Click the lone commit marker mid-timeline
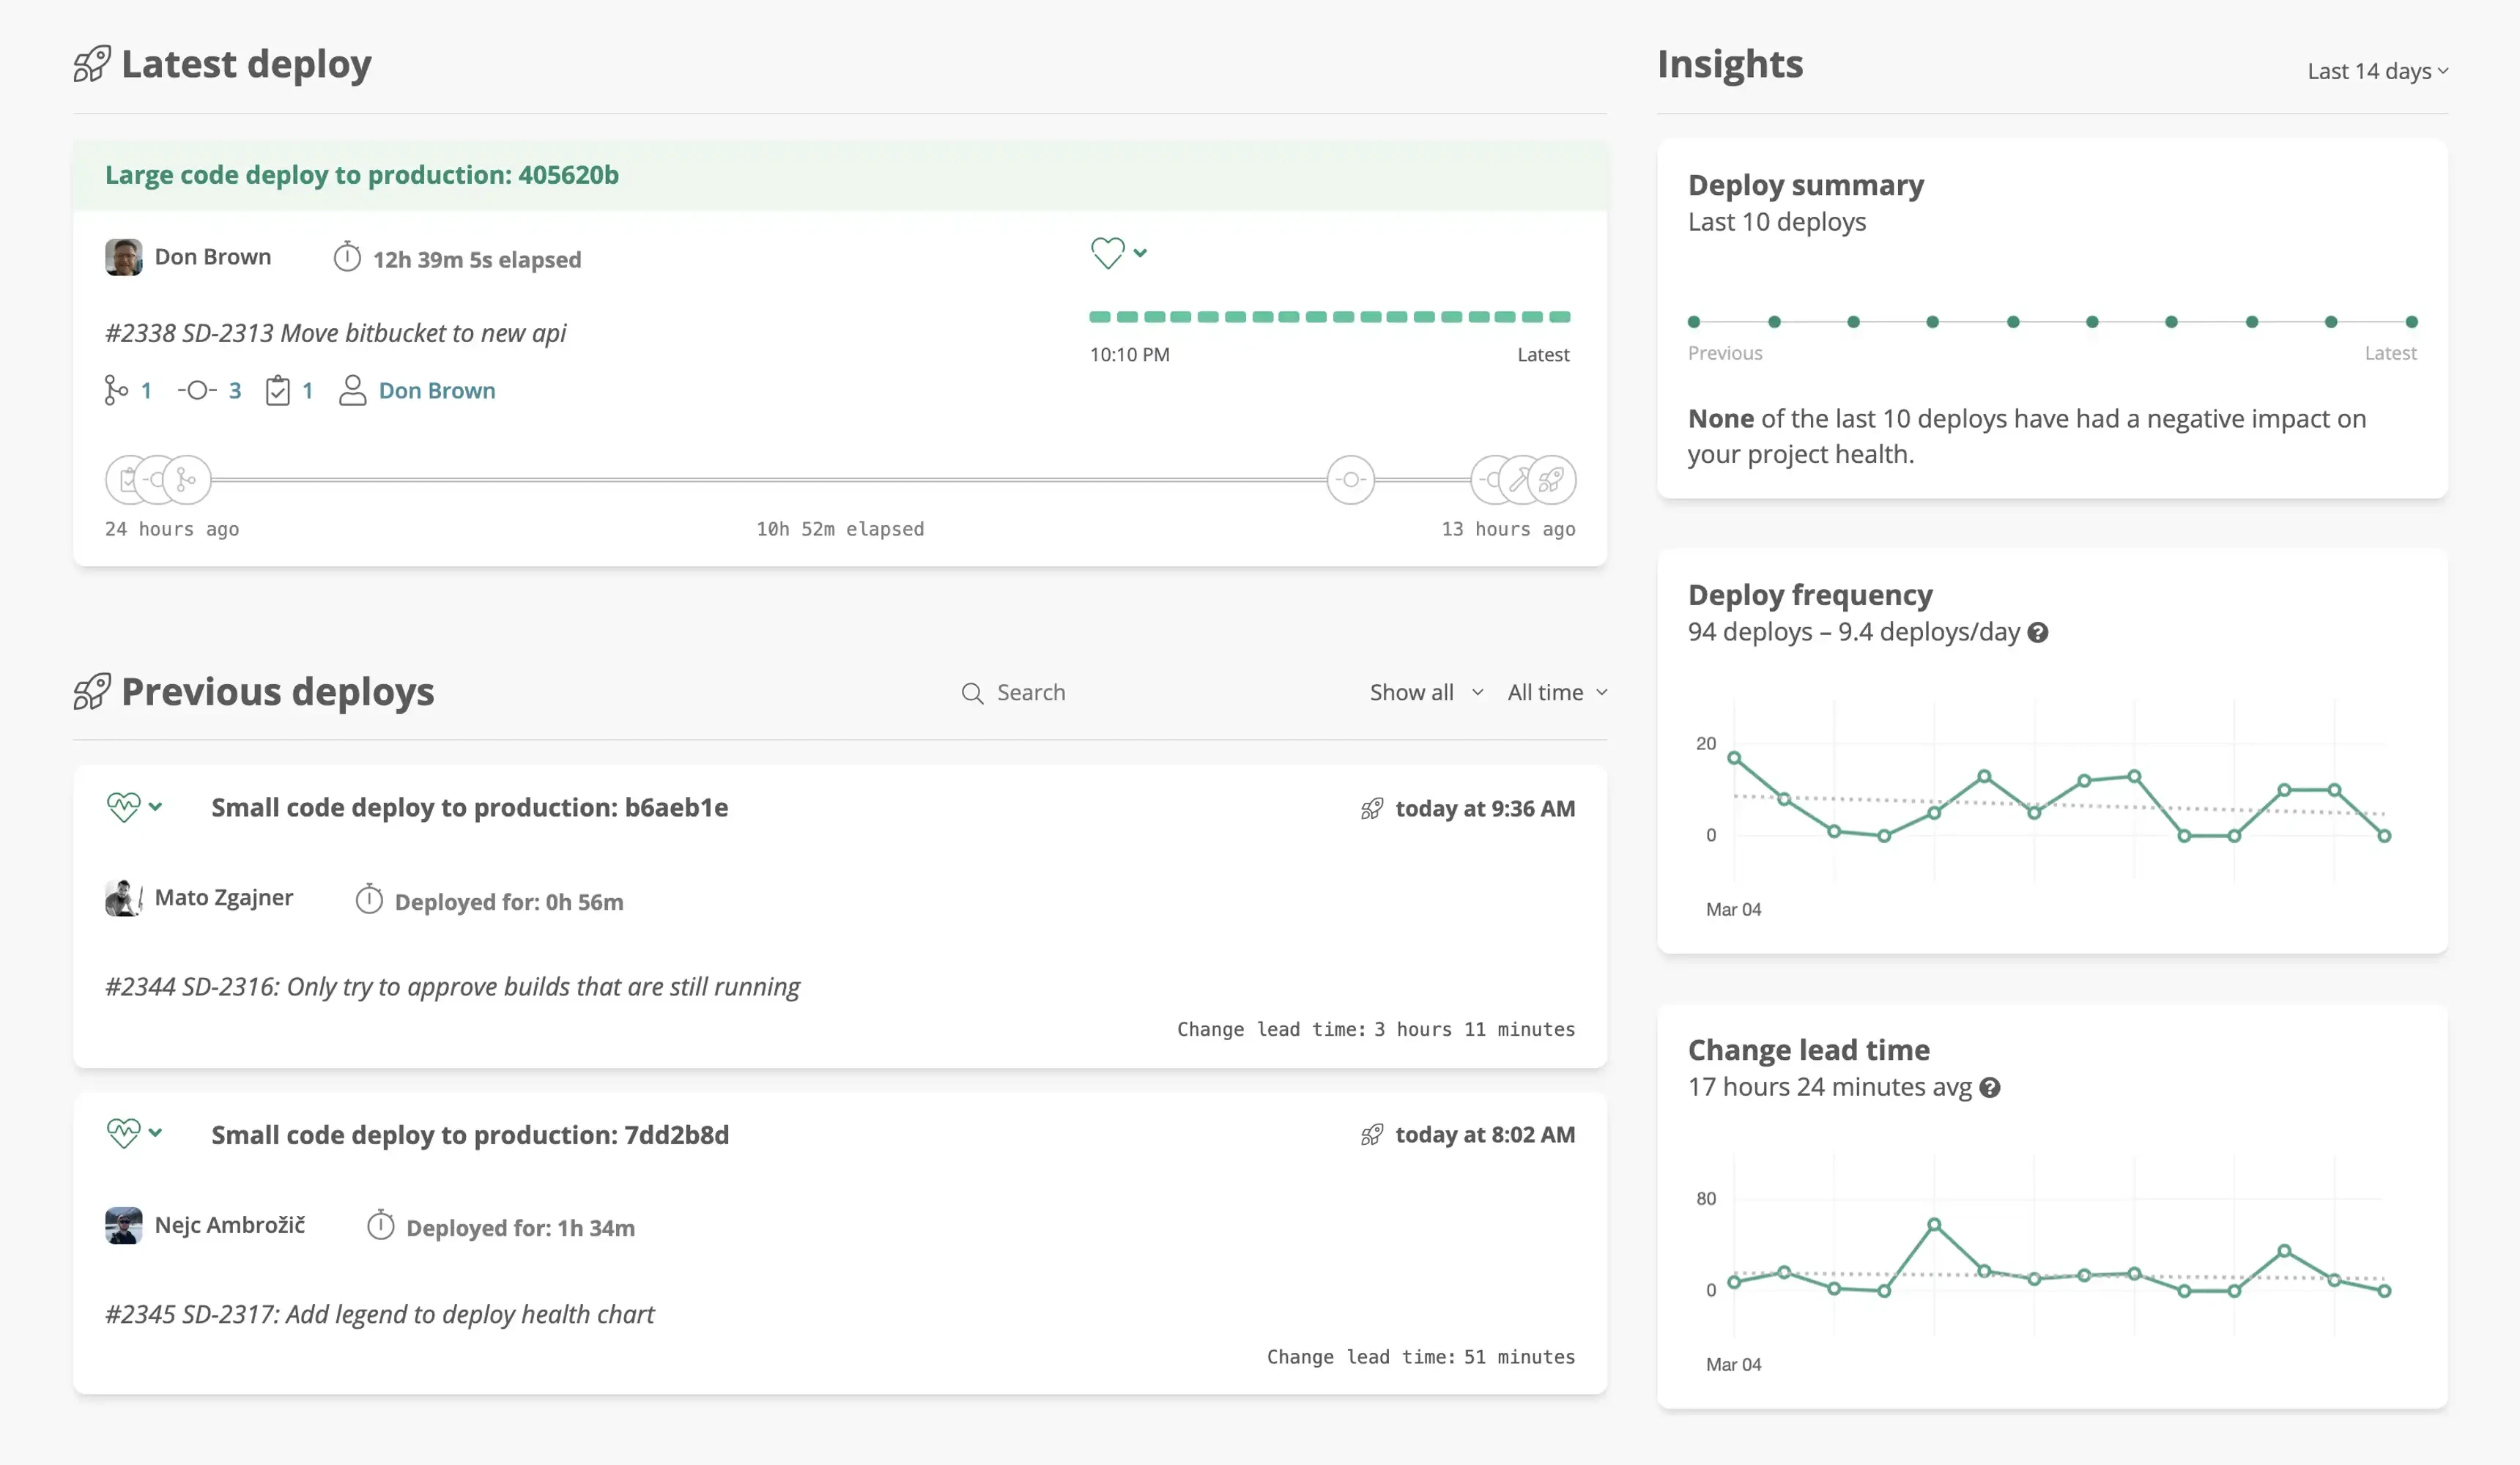The width and height of the screenshot is (2520, 1465). coord(1351,480)
